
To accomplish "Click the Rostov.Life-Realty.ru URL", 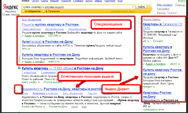I will (x=33, y=107).
